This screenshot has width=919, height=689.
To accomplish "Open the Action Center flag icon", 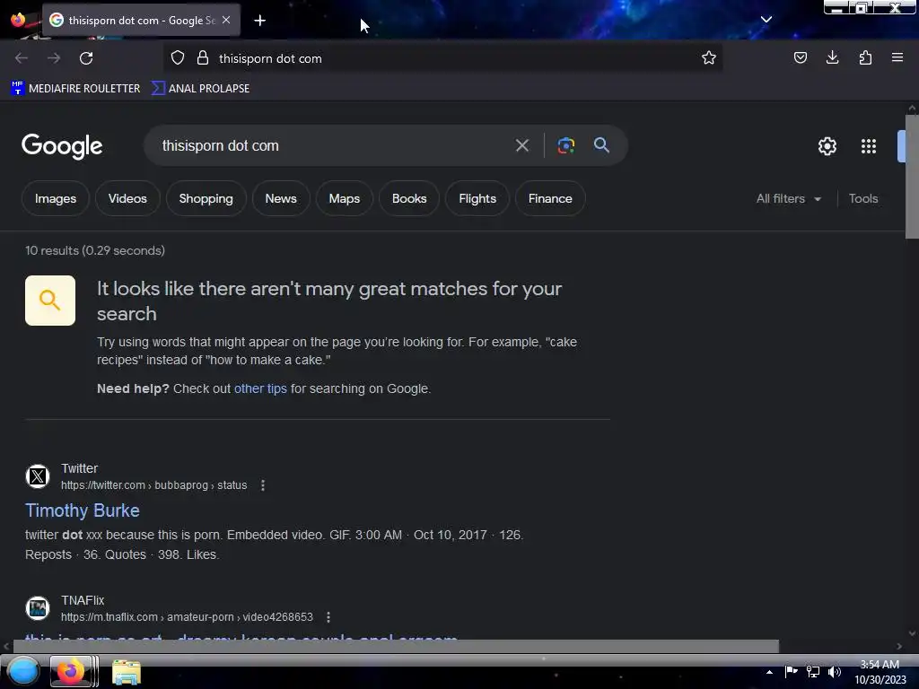I will point(792,671).
